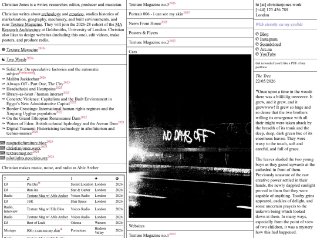Click 'Border Crossings' Xinjiang entry
Viewport: 317px width, 238px height.
pyautogui.click(x=60, y=111)
